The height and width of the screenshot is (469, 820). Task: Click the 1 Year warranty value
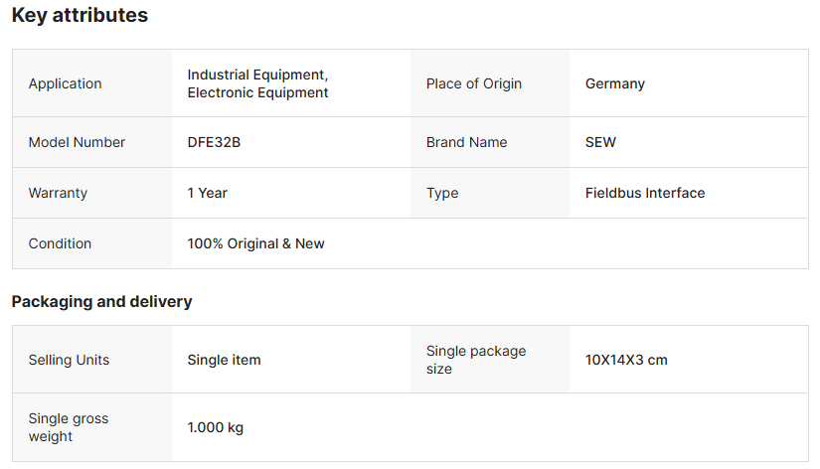(x=207, y=193)
